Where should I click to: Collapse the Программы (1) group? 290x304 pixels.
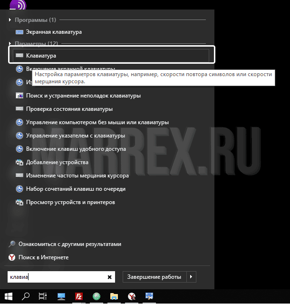point(10,20)
